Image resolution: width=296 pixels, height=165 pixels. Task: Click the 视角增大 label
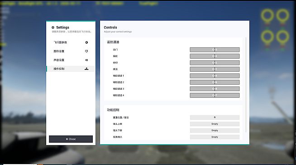tap(117, 137)
